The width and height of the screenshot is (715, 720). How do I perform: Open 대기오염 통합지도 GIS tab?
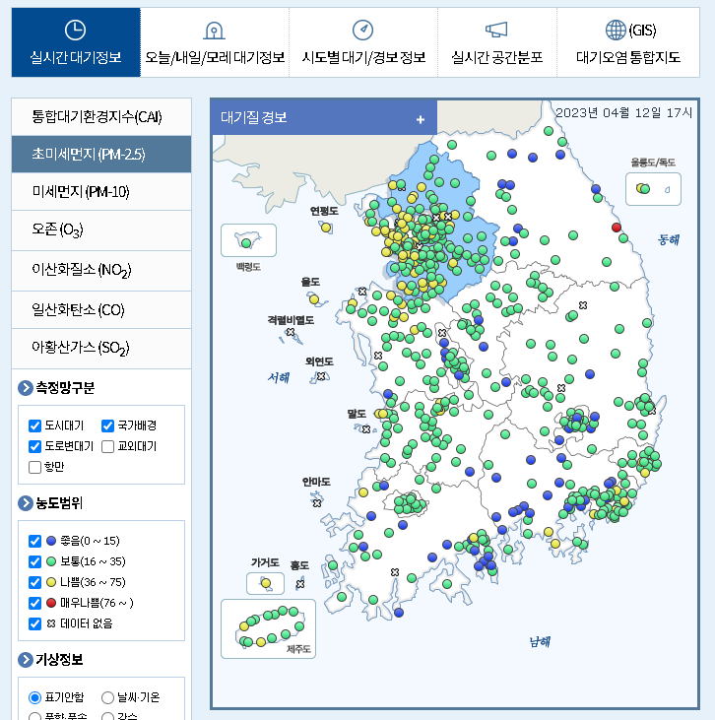point(628,42)
